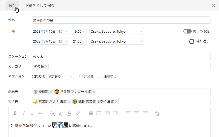Image resolution: width=219 pixels, height=137 pixels.
Task: Open the font family icon
Action: pyautogui.click(x=52, y=113)
